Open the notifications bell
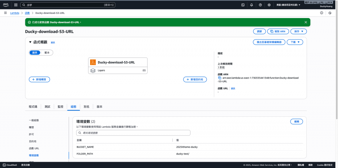 [x=252, y=5]
